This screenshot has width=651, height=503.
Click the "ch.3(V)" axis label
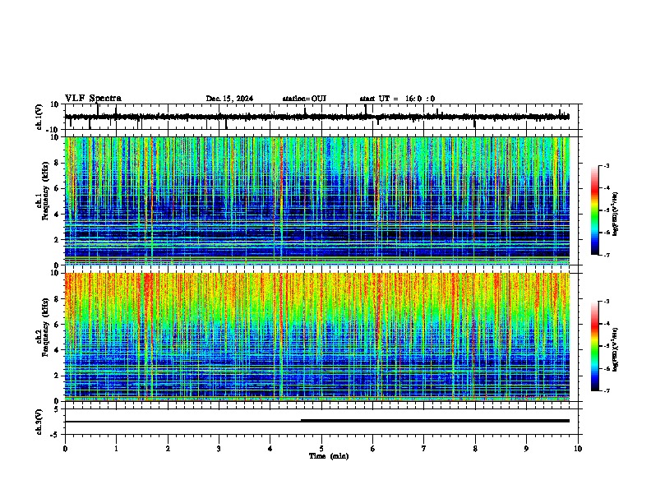39,422
